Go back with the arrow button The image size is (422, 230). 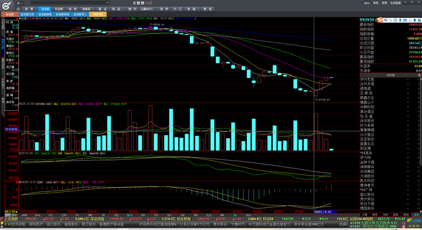pyautogui.click(x=18, y=3)
